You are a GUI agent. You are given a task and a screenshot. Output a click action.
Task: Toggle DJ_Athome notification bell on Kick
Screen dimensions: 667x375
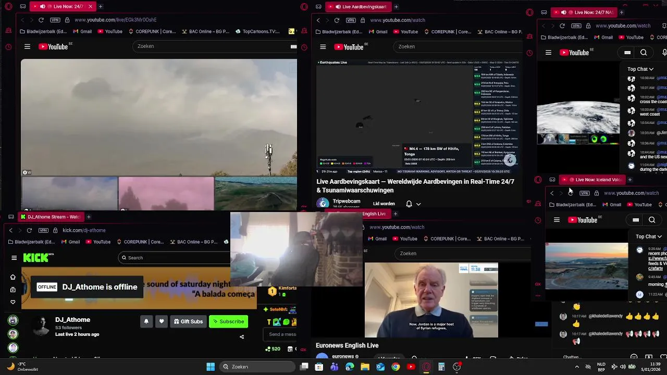pos(146,321)
